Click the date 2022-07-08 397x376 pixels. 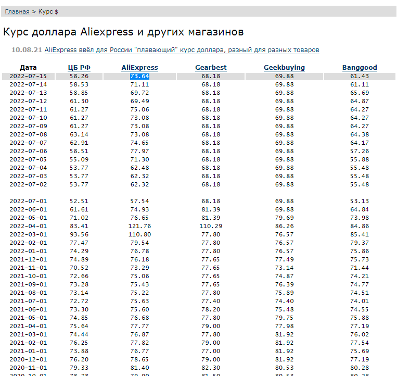[28, 134]
